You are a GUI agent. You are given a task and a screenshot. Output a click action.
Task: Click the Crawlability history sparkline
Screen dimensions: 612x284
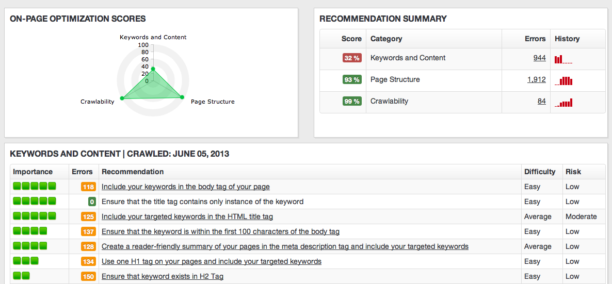point(563,103)
